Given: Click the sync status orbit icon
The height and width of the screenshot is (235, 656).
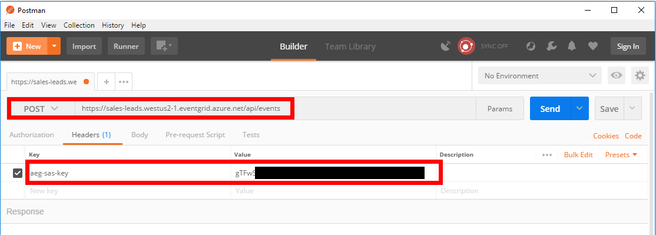Looking at the screenshot, I should coord(466,46).
